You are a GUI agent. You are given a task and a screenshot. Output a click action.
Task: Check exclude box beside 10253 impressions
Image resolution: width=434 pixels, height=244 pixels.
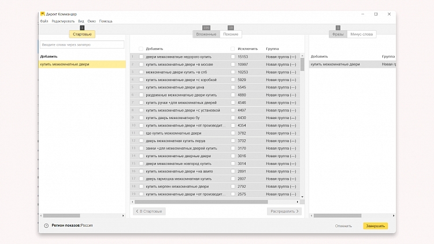tap(233, 72)
